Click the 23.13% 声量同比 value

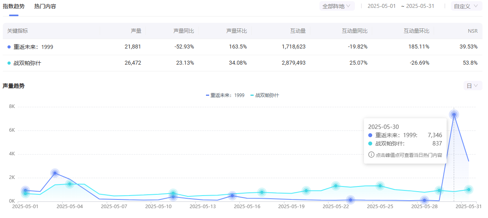(x=185, y=63)
